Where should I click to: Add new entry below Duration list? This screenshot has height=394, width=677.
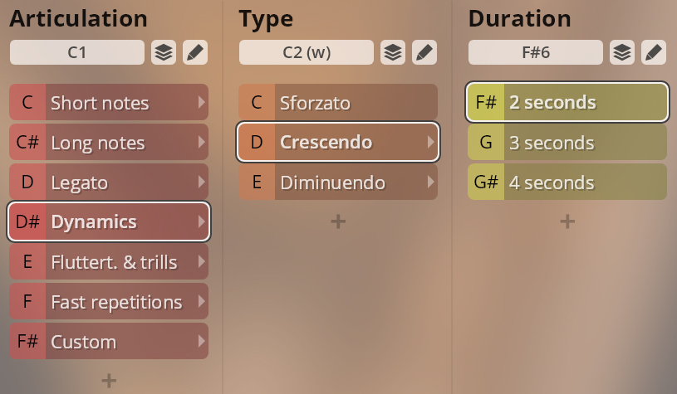(x=567, y=221)
